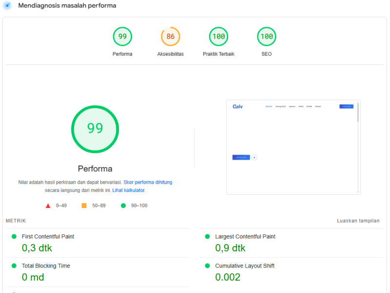
Task: Select the Praktik Terbaik 100 score gauge
Action: (x=218, y=37)
